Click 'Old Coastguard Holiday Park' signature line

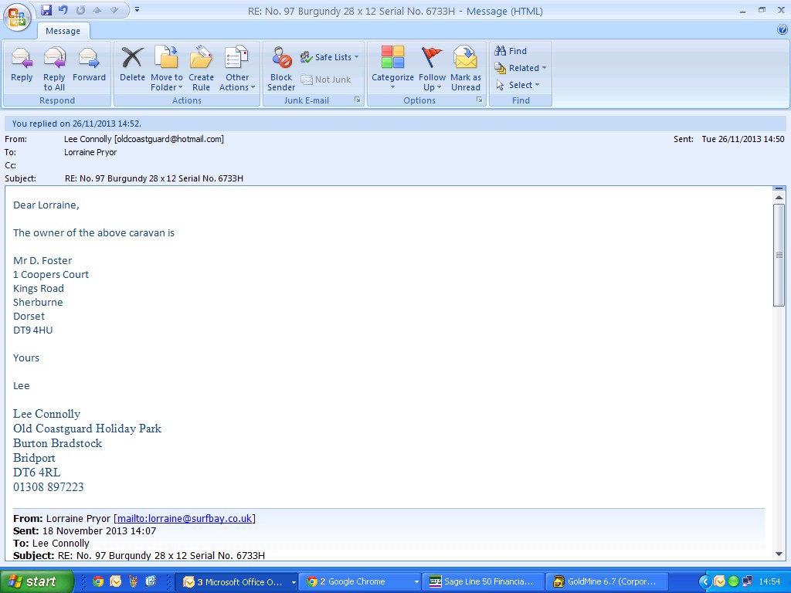[87, 429]
